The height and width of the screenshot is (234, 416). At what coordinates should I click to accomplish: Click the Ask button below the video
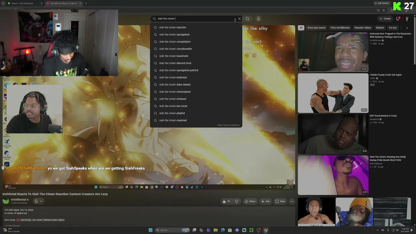[266, 201]
